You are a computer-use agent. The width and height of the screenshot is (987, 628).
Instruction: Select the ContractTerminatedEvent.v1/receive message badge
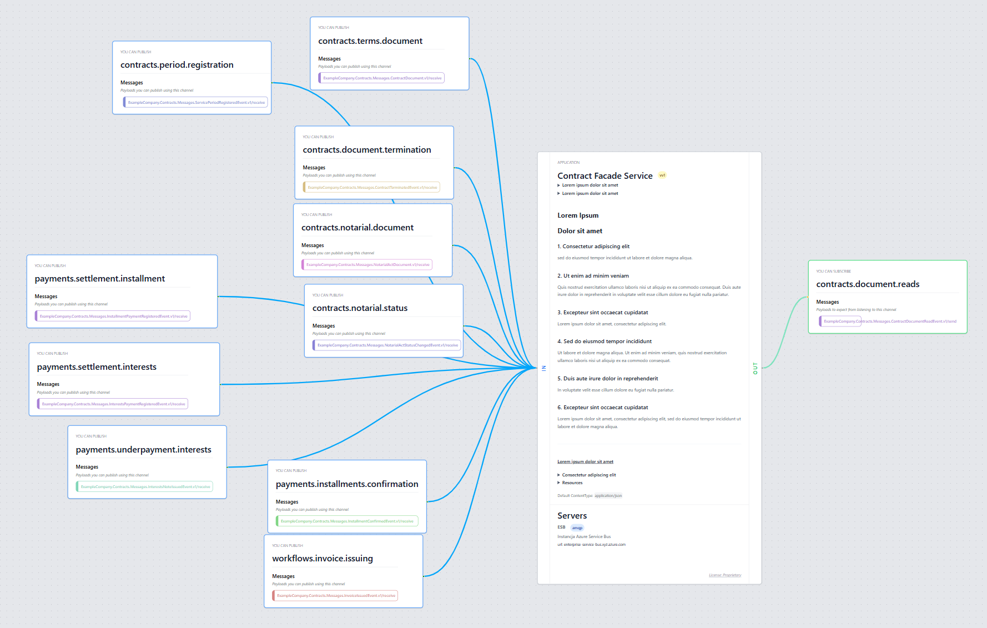tap(372, 188)
